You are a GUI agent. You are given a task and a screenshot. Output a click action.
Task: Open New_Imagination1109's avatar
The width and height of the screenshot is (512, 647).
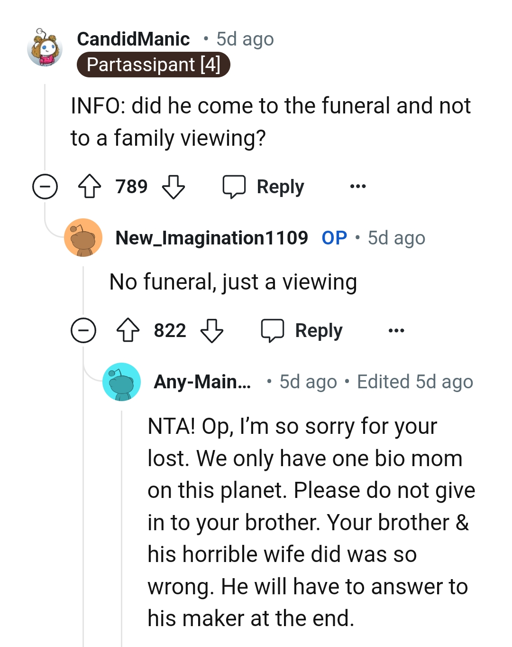83,238
